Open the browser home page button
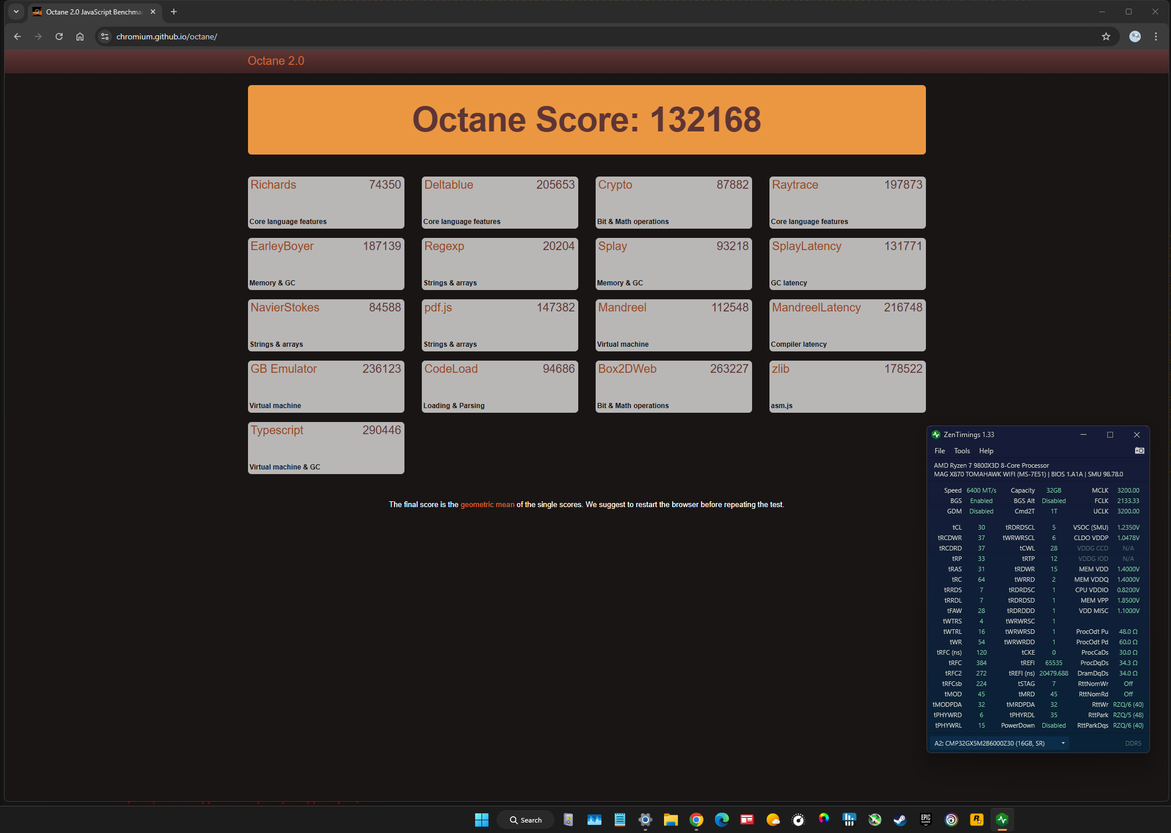The height and width of the screenshot is (833, 1171). tap(80, 36)
